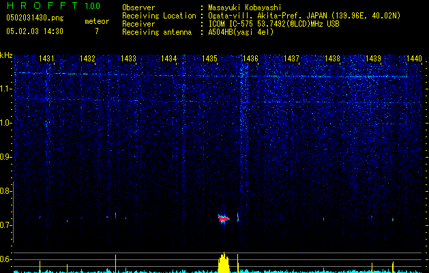Click the yellow power spike just before 1431
This screenshot has height=273, width=429.
pyautogui.click(x=40, y=267)
